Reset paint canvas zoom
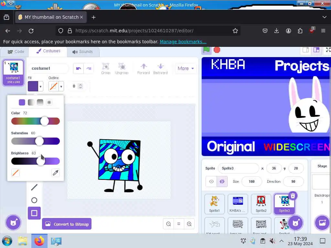 (x=179, y=224)
